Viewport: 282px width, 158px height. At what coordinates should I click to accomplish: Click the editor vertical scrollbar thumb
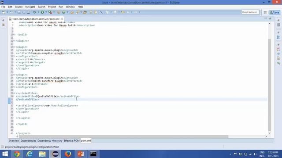(269, 85)
